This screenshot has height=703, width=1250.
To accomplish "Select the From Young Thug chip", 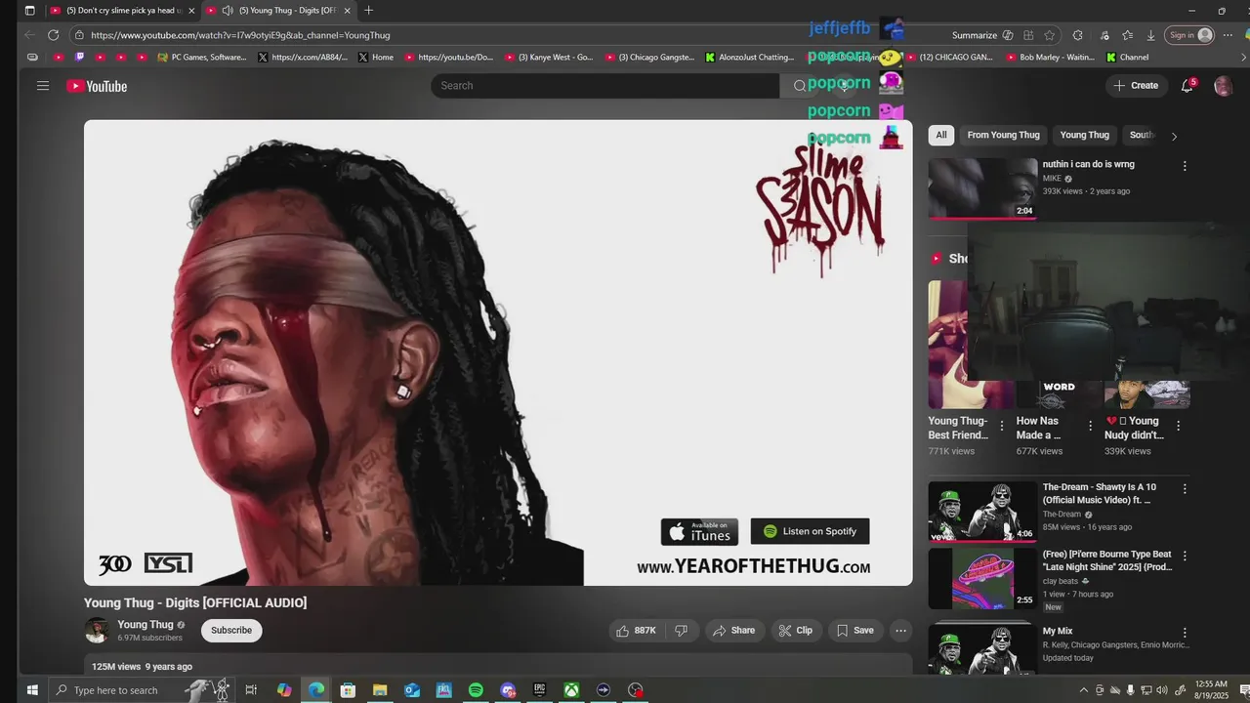I will coord(1003,135).
